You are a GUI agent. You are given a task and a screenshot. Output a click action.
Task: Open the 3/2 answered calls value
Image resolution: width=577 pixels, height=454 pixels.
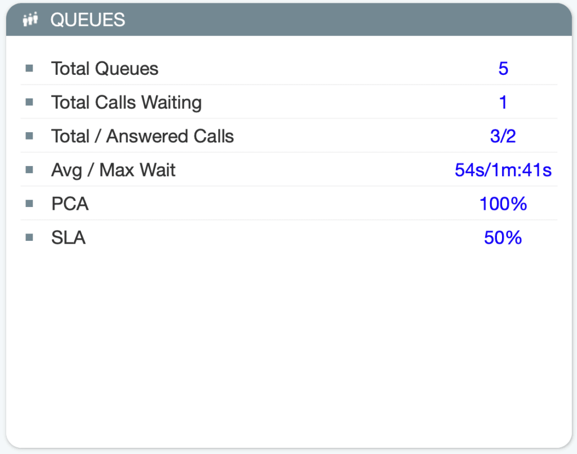click(503, 136)
